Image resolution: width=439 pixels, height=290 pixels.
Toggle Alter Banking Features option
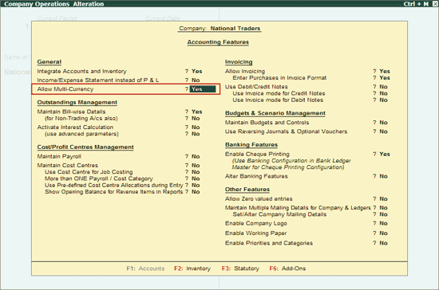(x=383, y=176)
